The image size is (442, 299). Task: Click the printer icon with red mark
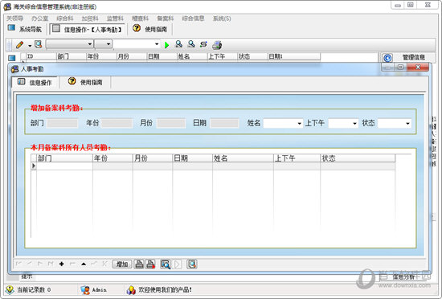[x=150, y=264]
